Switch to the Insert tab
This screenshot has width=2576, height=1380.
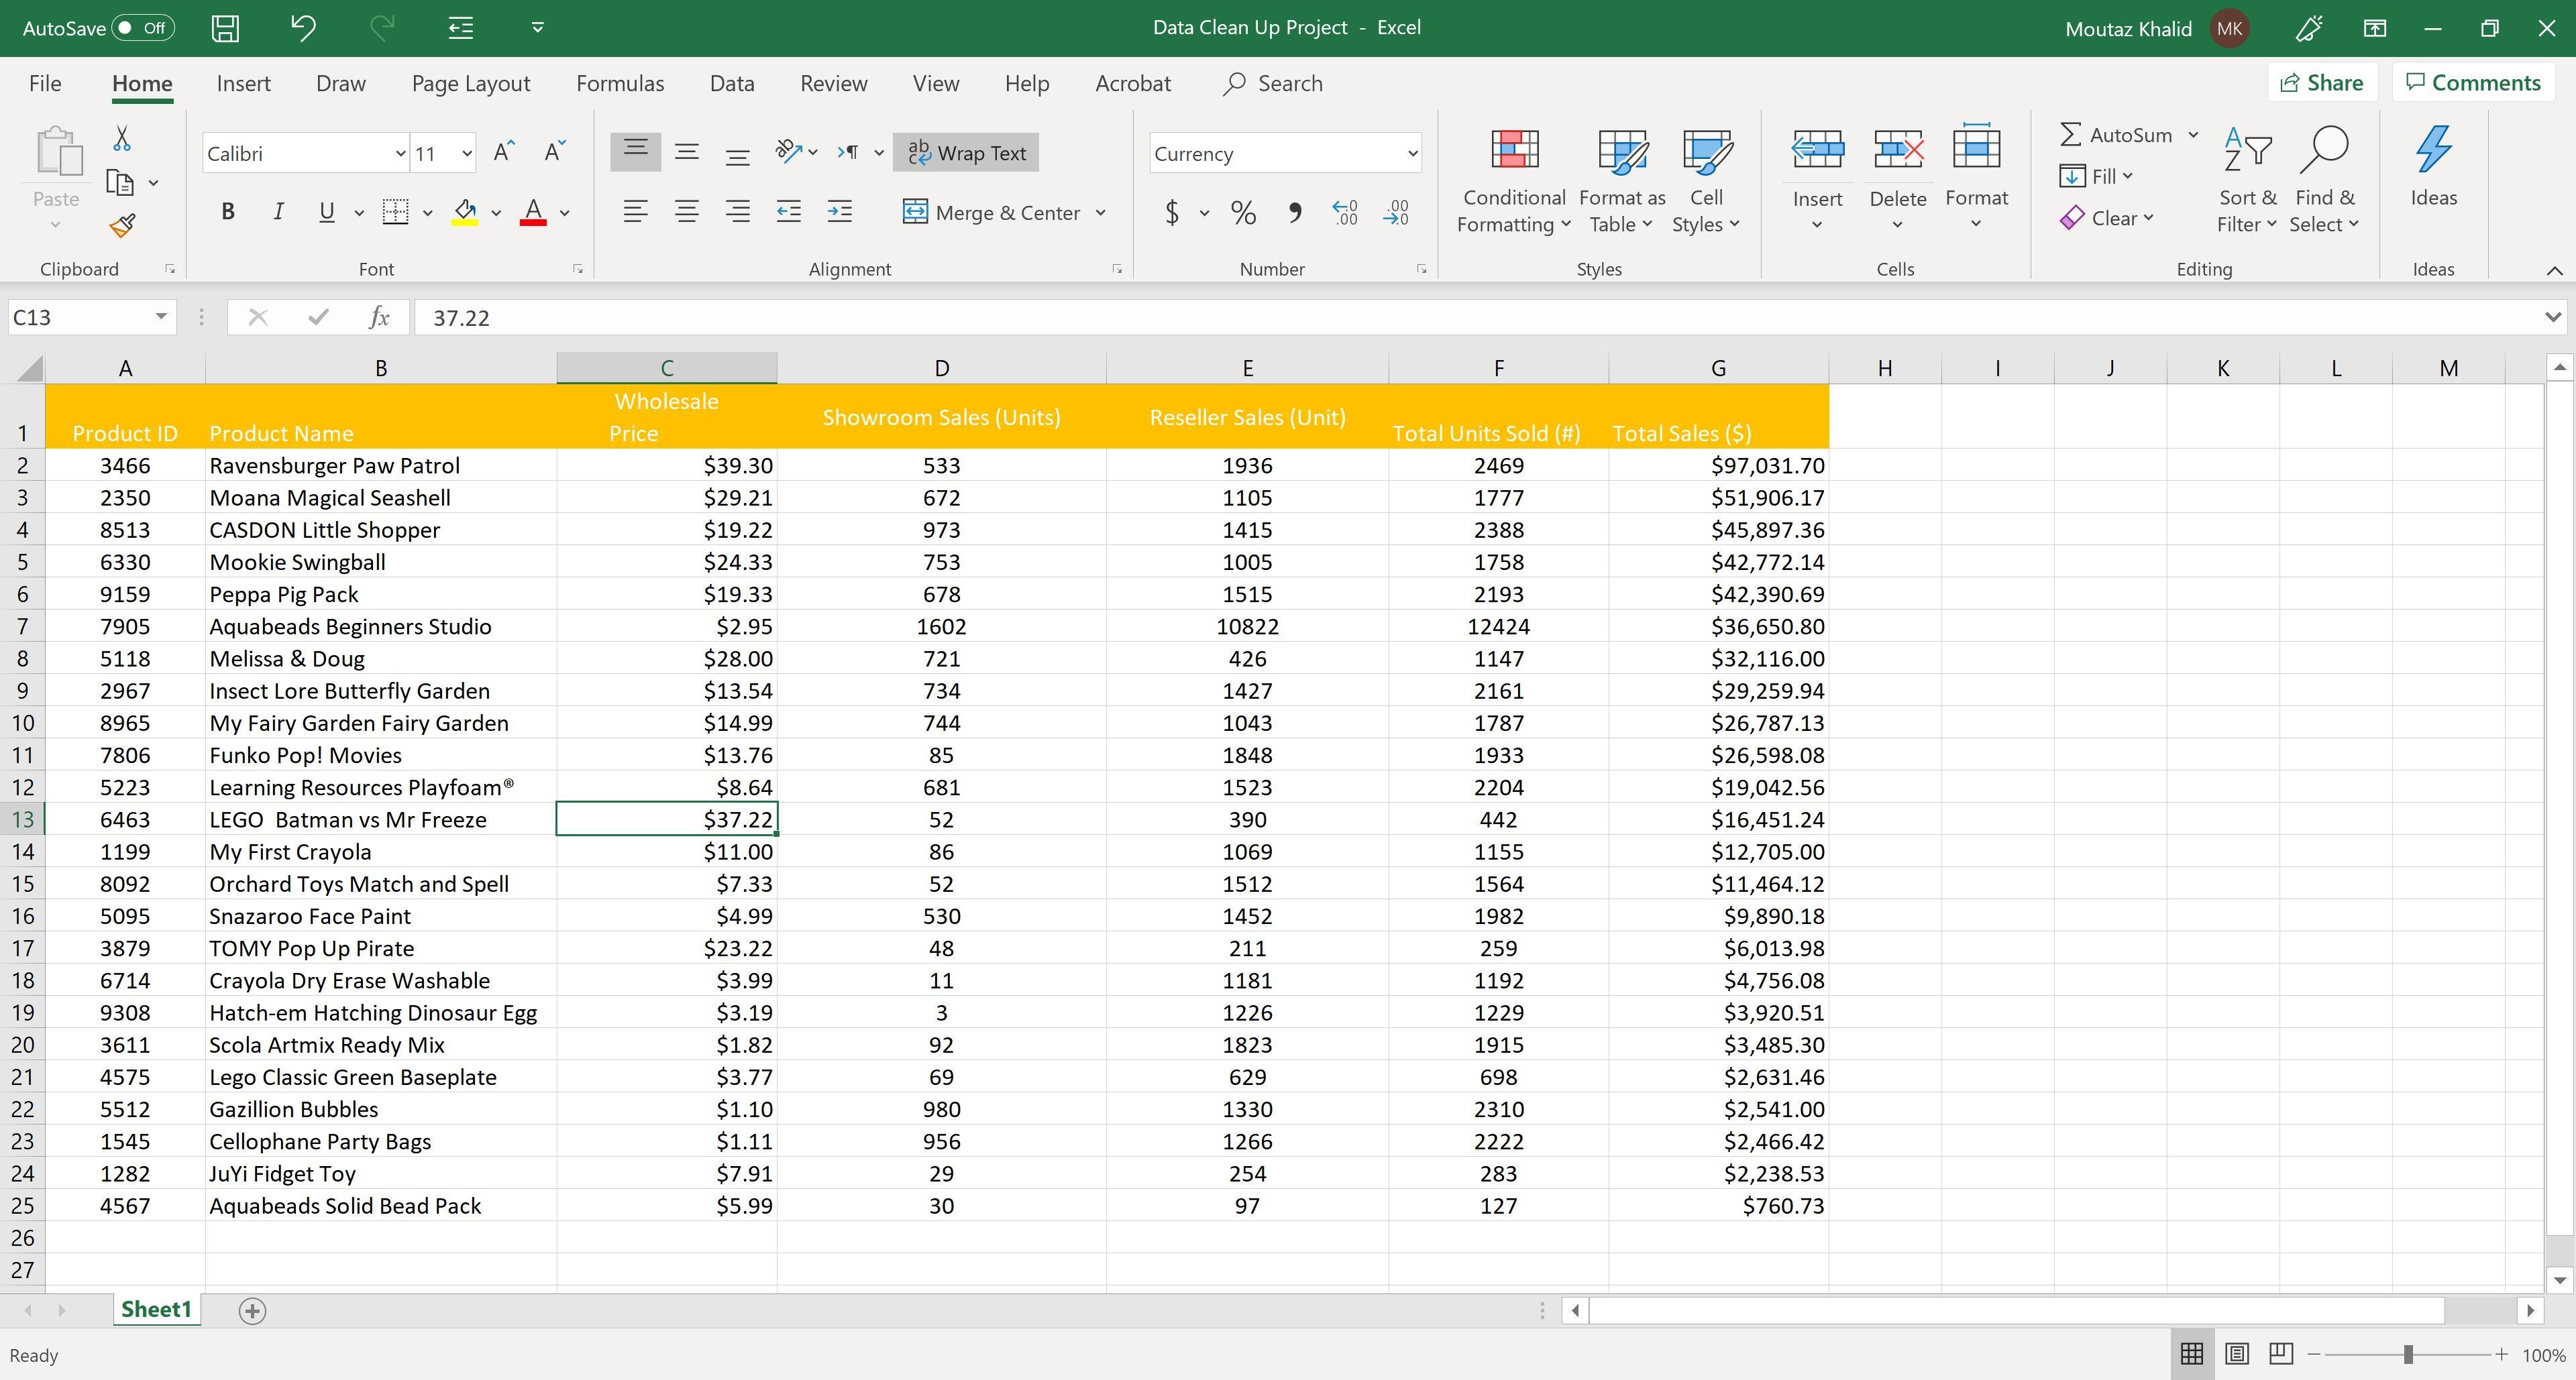coord(243,83)
